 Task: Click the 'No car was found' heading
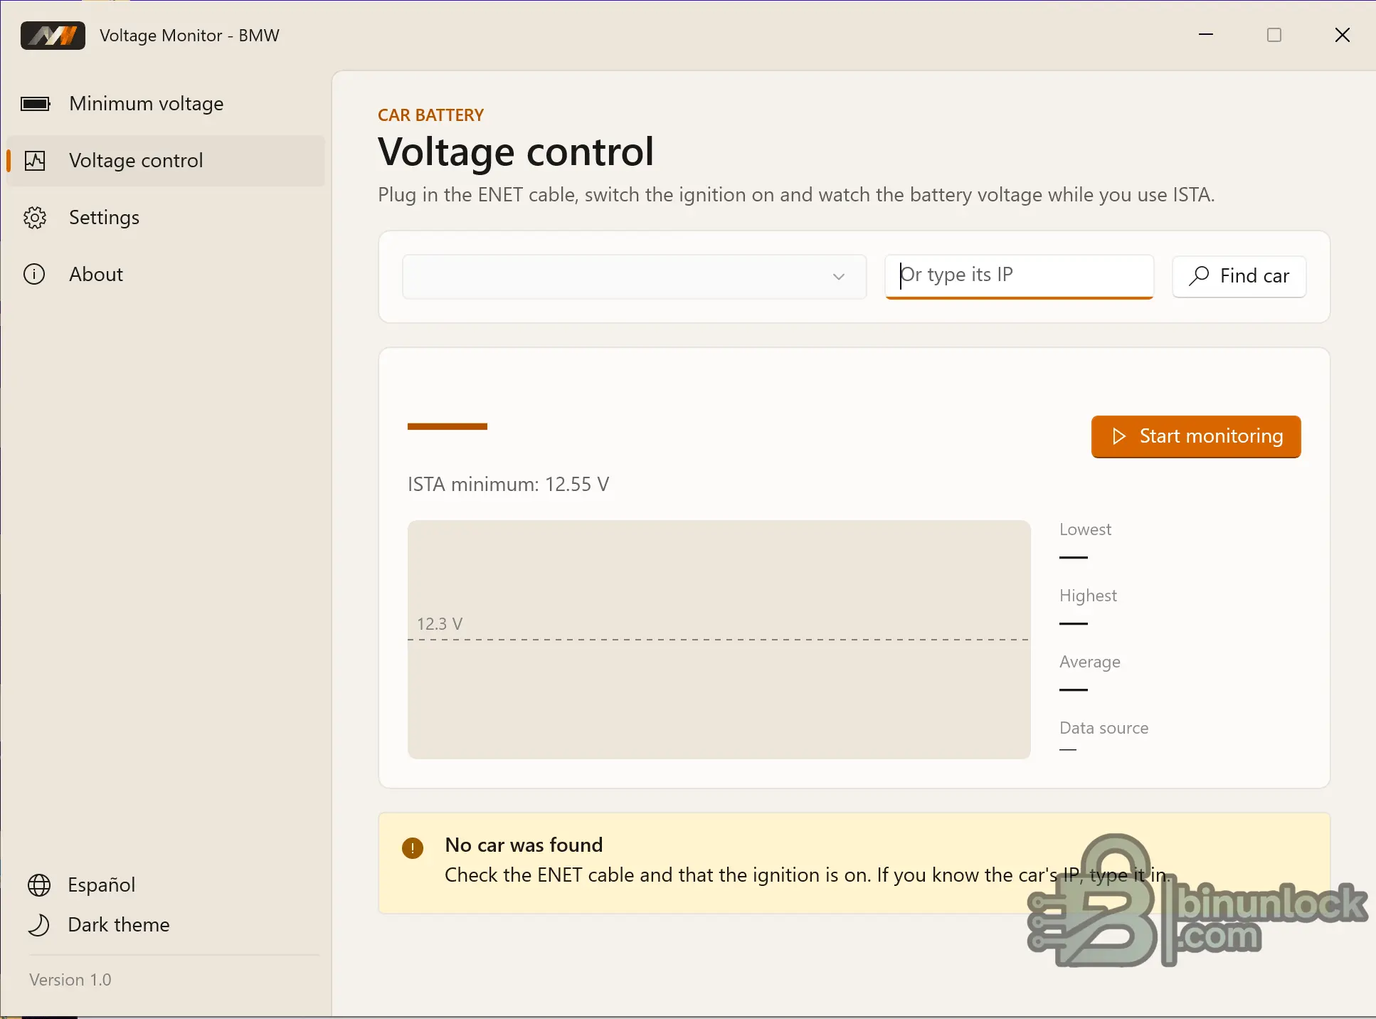pyautogui.click(x=524, y=845)
